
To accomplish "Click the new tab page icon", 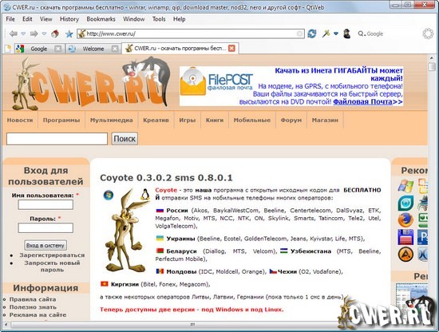I will (7, 49).
